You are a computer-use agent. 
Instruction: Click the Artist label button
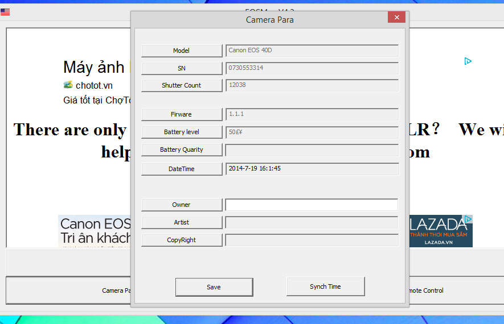182,222
